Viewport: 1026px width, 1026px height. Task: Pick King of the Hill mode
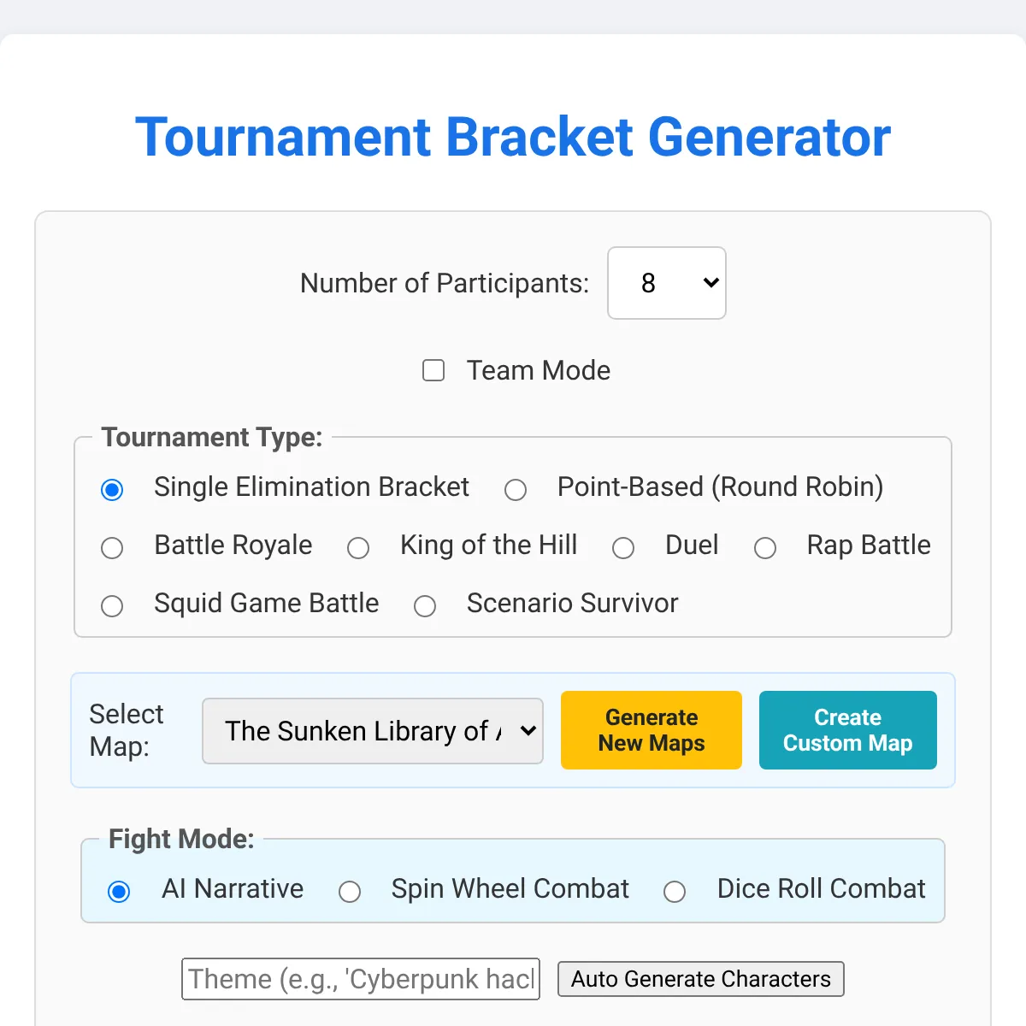[x=358, y=548]
